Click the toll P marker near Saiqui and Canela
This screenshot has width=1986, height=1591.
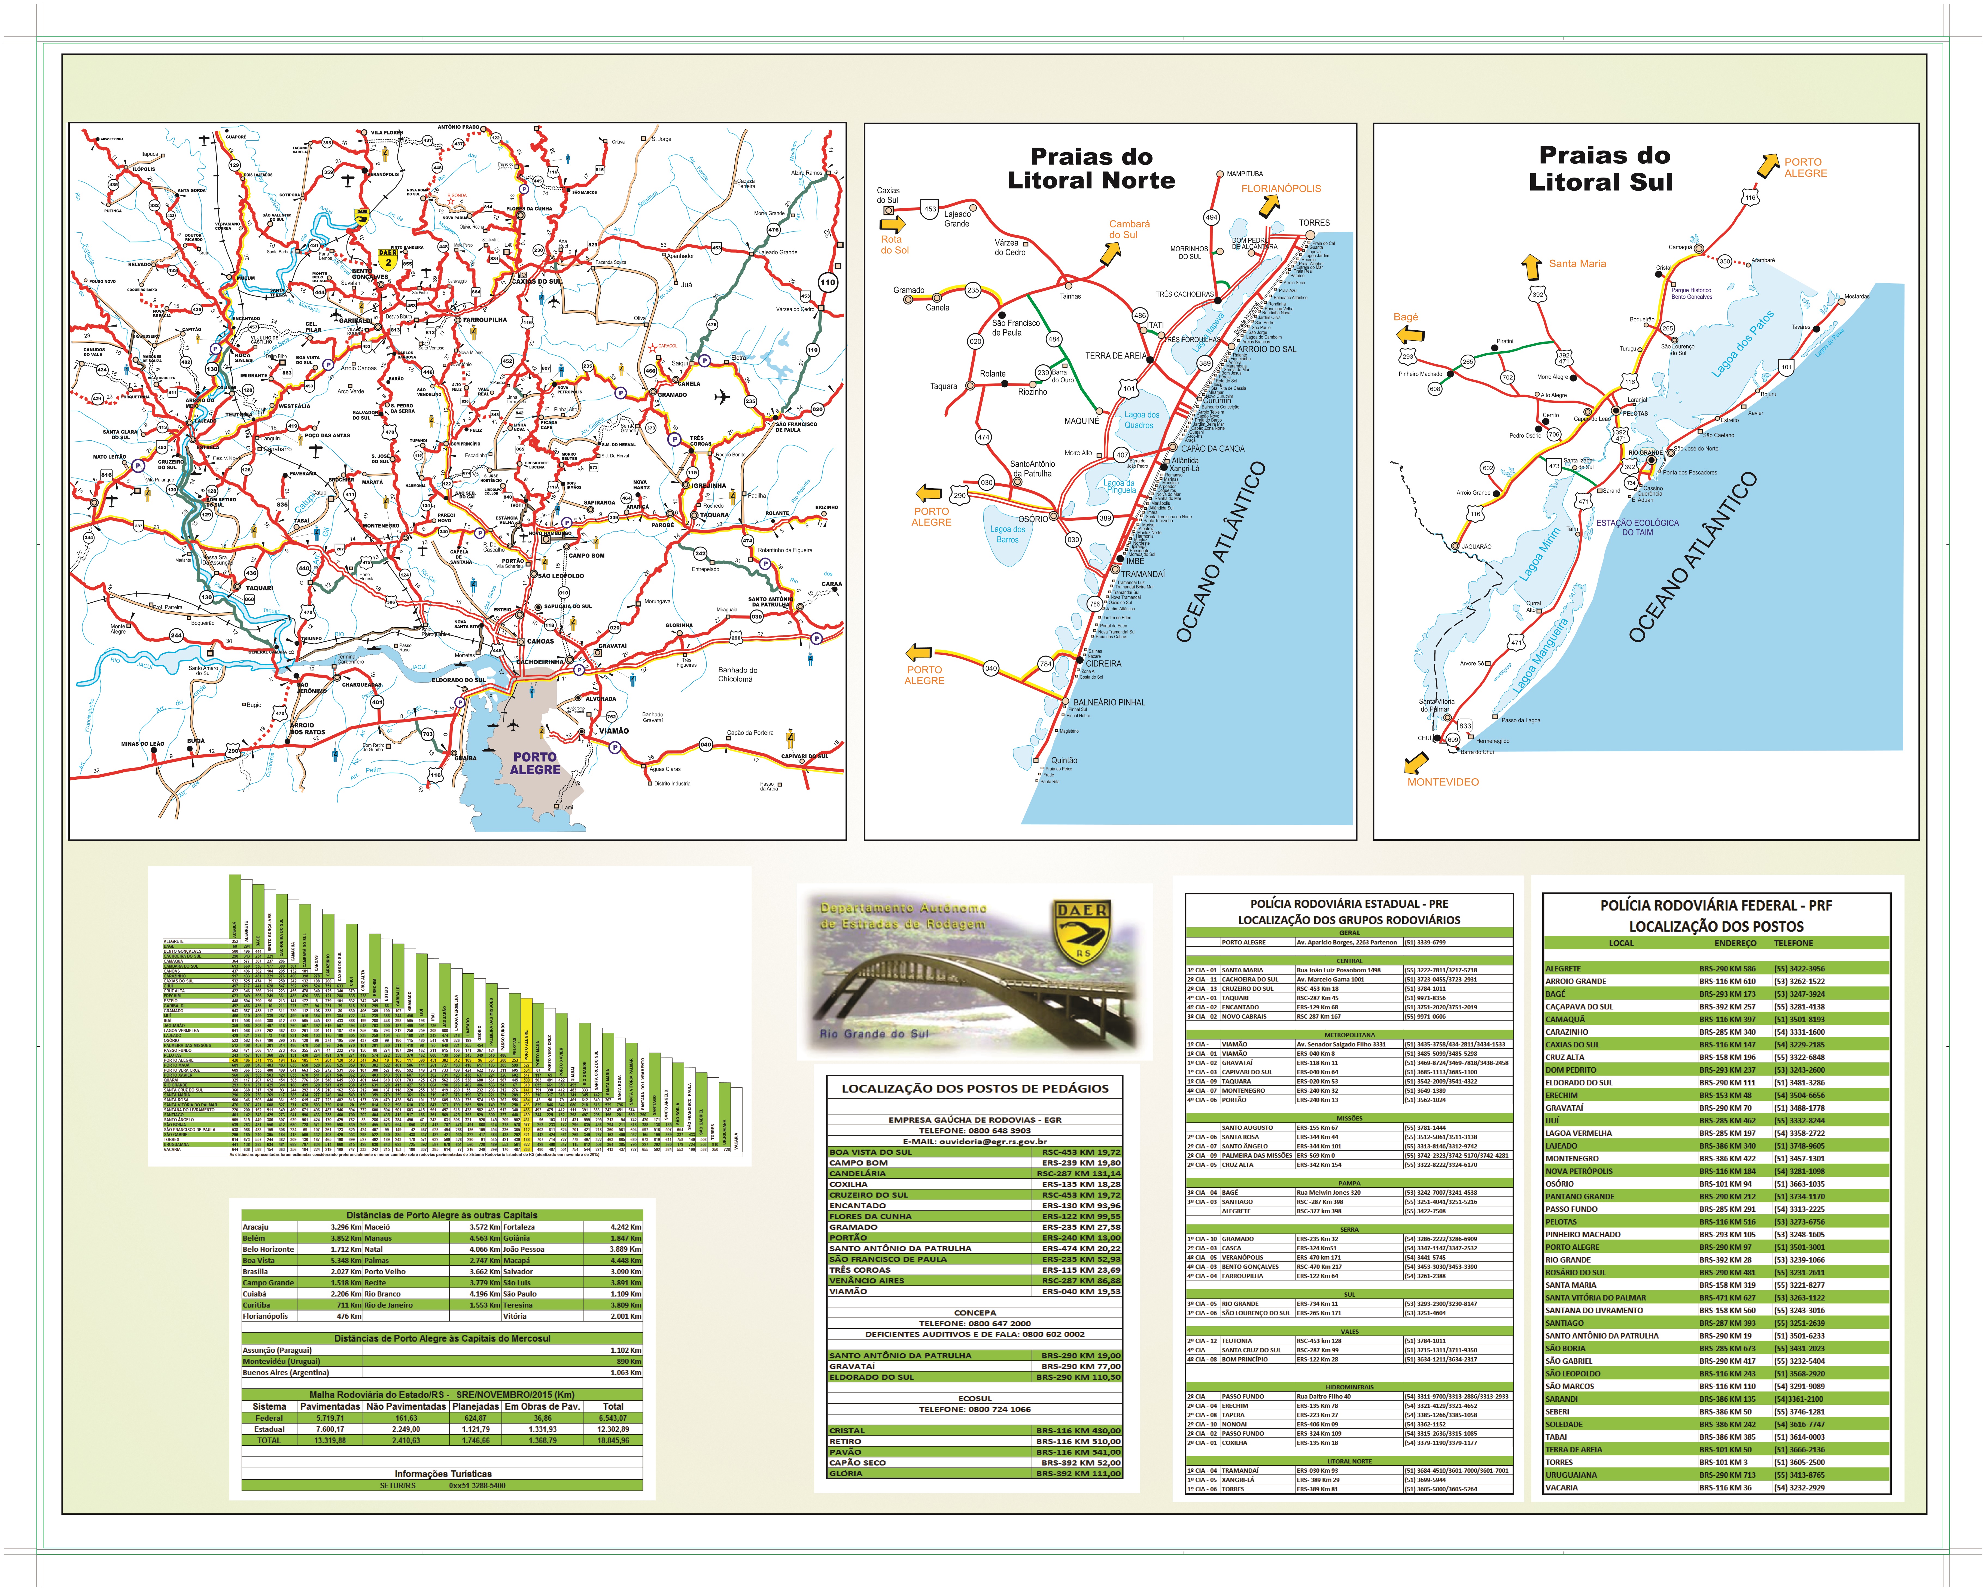705,361
